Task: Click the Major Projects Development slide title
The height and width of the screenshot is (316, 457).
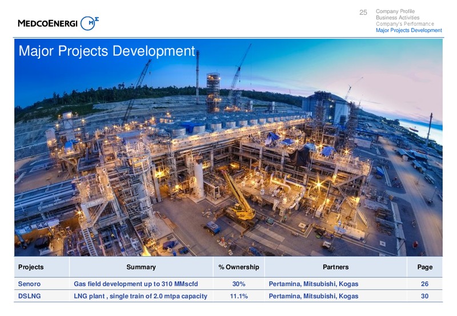Action: click(x=107, y=51)
